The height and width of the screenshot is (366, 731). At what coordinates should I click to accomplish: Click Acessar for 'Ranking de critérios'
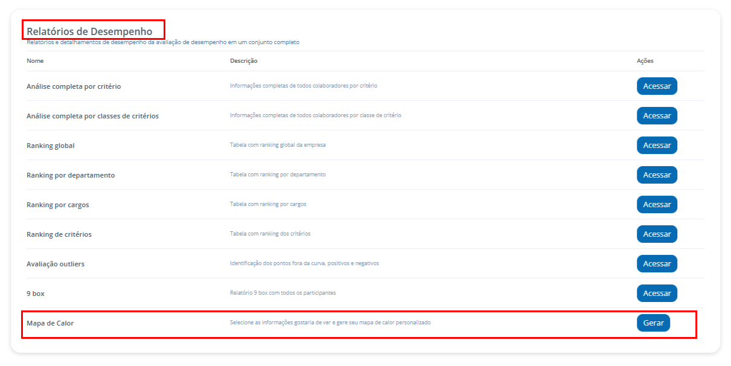[x=657, y=234]
